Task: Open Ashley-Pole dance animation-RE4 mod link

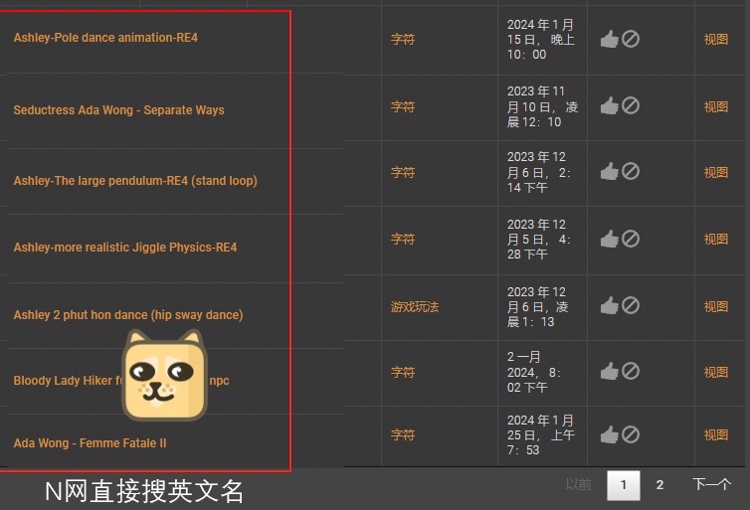Action: click(x=105, y=38)
